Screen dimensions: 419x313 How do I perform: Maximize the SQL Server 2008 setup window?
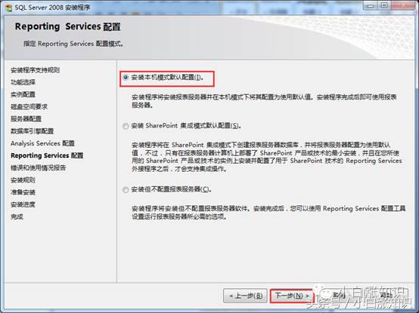click(384, 6)
